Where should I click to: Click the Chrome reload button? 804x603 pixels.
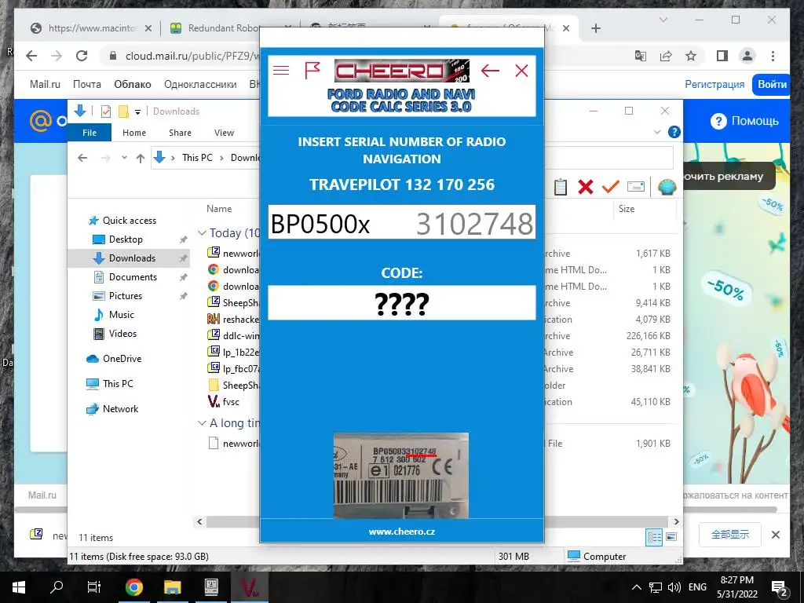[x=82, y=56]
